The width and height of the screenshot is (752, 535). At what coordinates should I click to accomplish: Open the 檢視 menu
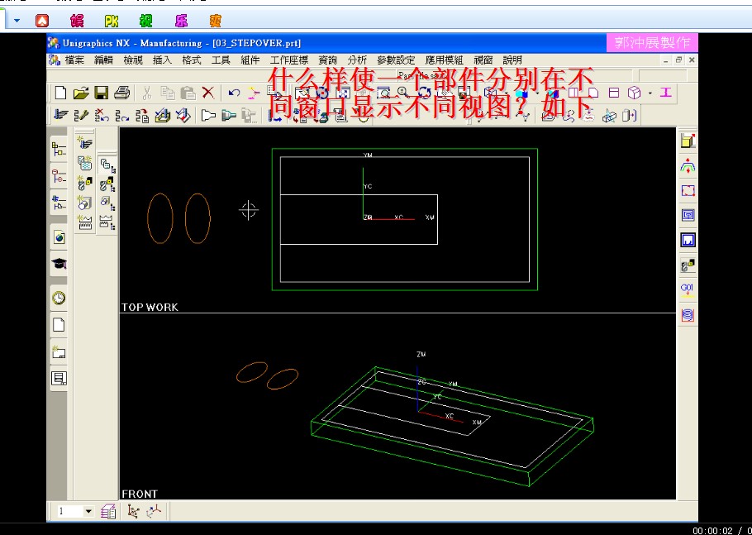[x=133, y=60]
